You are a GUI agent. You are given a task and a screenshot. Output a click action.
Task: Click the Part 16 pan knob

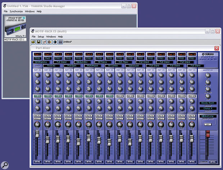coord(192,124)
